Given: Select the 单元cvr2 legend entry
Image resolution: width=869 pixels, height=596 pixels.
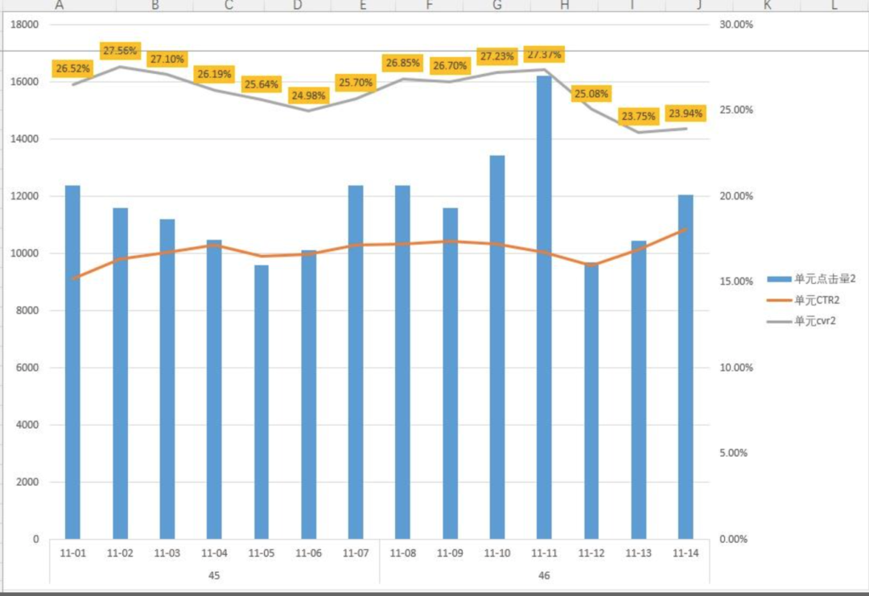Looking at the screenshot, I should tap(801, 321).
